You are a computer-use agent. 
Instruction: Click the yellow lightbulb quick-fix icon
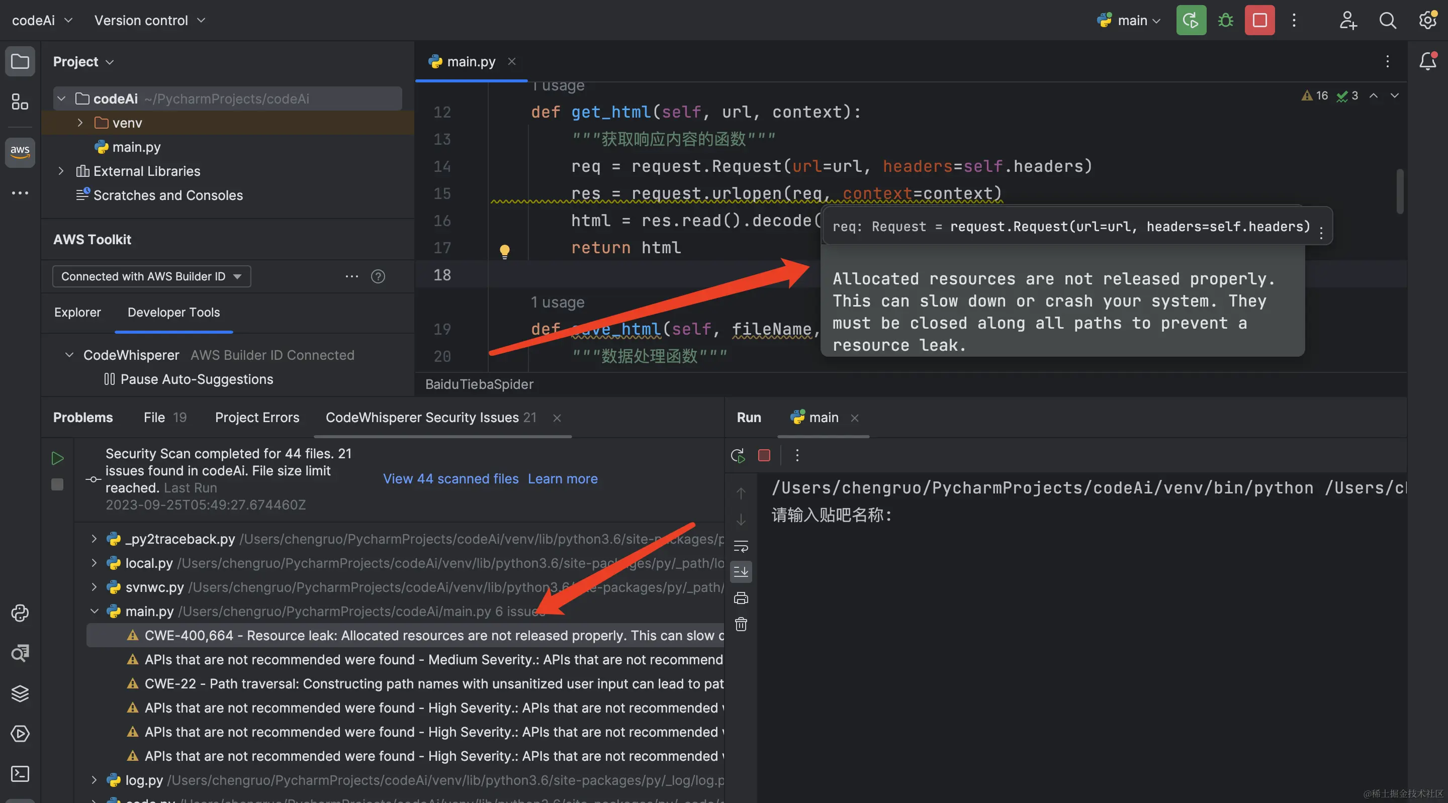tap(504, 250)
